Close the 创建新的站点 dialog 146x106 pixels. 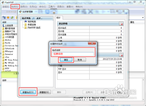pos(92,43)
